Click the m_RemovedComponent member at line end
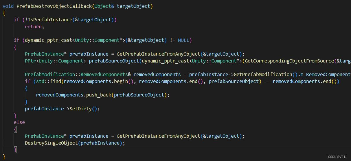Screen dimensions: 351x161 326,74
